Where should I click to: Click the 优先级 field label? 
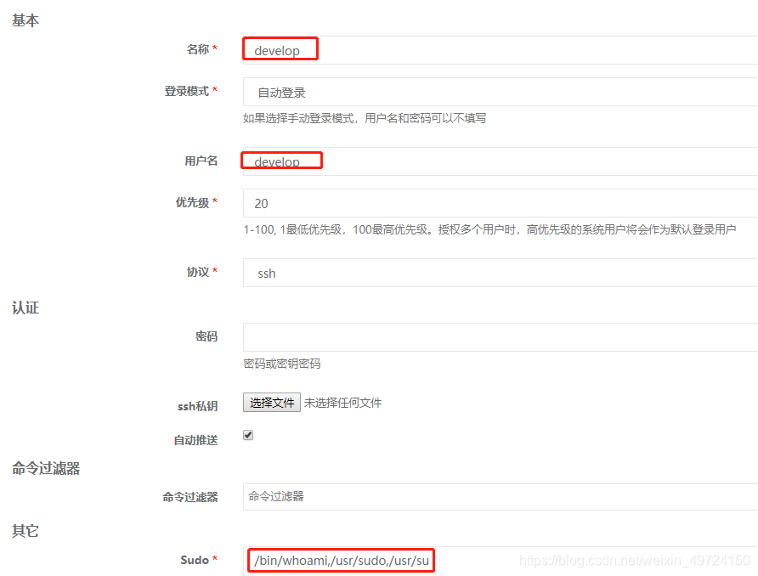pyautogui.click(x=192, y=202)
